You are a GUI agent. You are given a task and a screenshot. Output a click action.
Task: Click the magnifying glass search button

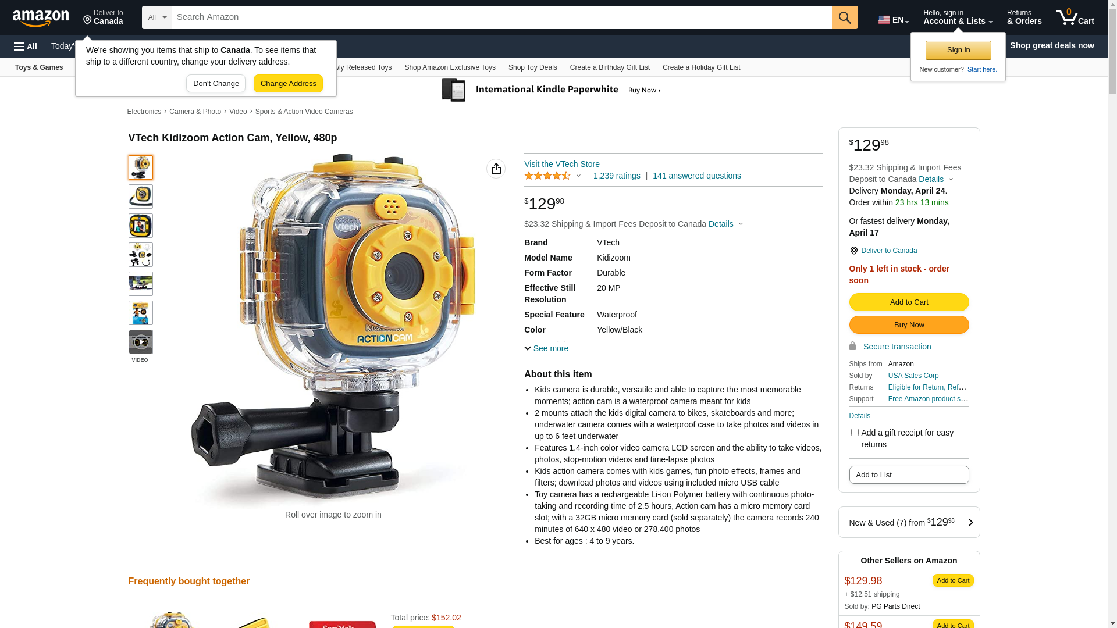[845, 17]
